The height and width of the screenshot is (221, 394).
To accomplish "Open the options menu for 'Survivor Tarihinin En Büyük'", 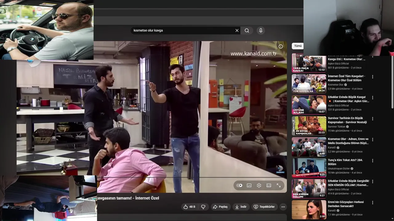I will (372, 118).
